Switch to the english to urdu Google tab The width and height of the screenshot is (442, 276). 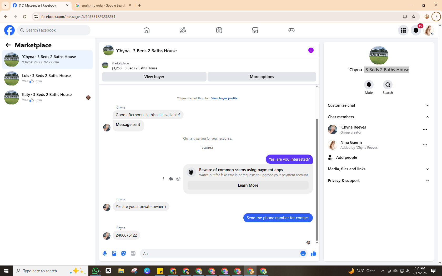pos(103,5)
